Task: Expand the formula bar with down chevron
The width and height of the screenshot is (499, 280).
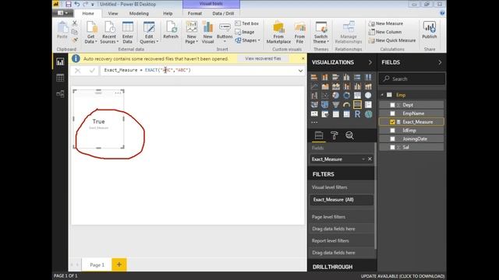Action: [x=300, y=71]
